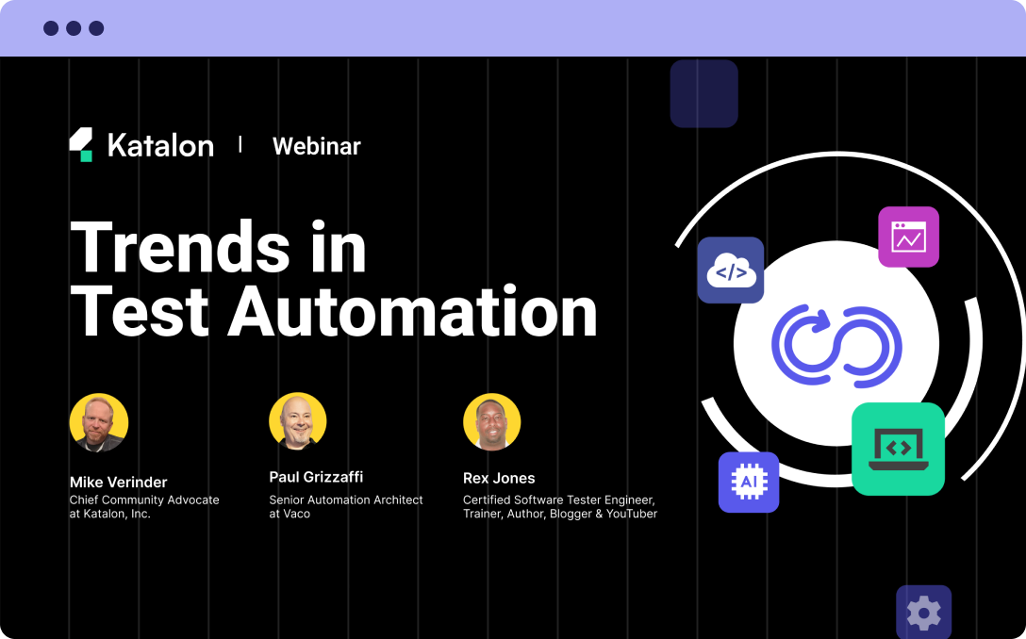Image resolution: width=1026 pixels, height=639 pixels.
Task: Click the first window control dot
Action: click(51, 28)
